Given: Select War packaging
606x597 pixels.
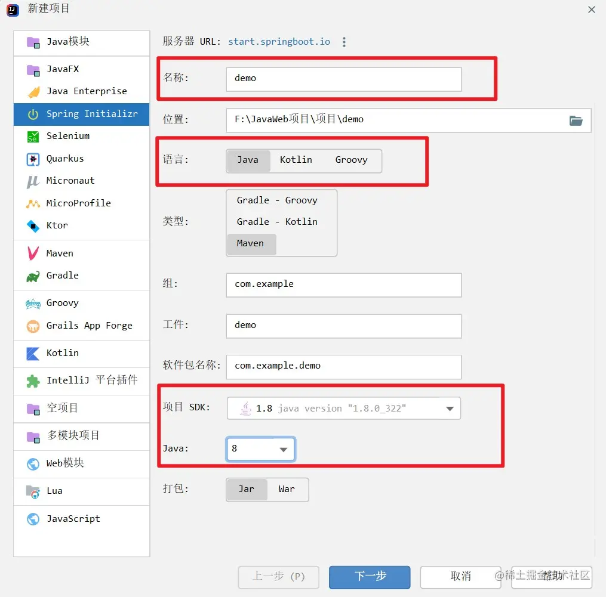Looking at the screenshot, I should 287,489.
